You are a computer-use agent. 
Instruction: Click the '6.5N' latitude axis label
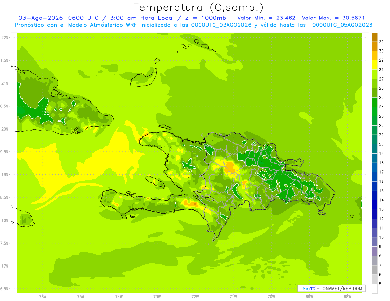click(x=5, y=289)
